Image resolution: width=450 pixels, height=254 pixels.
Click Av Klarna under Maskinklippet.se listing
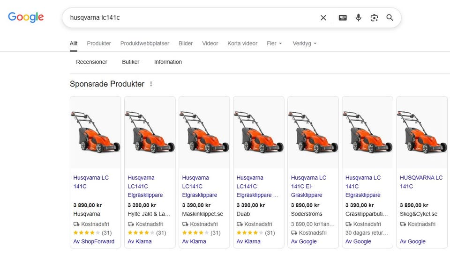194,241
